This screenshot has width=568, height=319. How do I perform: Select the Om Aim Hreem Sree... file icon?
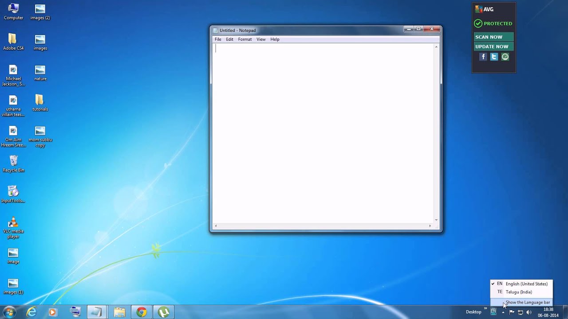[13, 136]
